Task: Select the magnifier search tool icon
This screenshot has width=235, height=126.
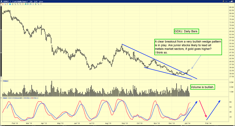Action: click(x=5, y=4)
